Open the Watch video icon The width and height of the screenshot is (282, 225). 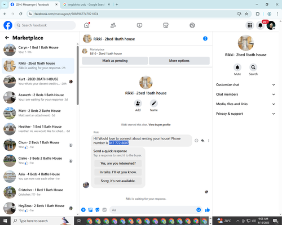(139, 25)
